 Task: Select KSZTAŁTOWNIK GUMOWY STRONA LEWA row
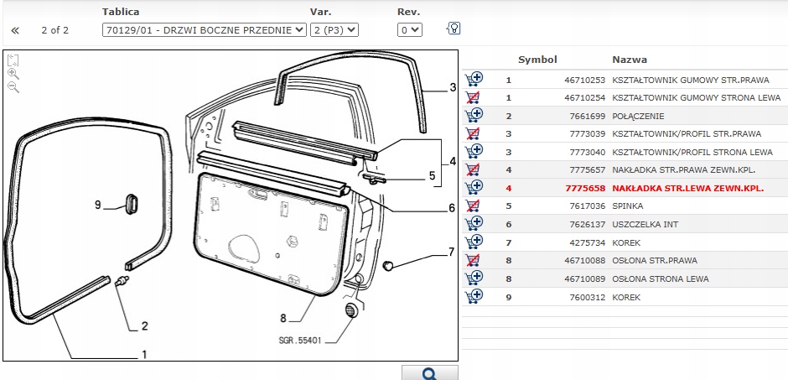pyautogui.click(x=625, y=97)
